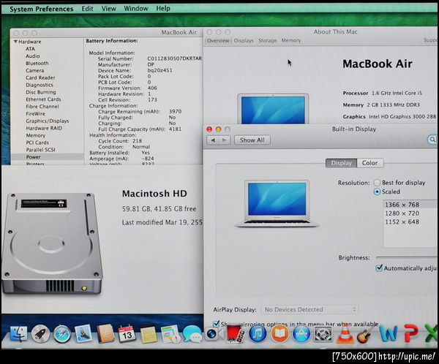439x364 pixels.
Task: Select Memory in Hardware sidebar
Action: [36, 135]
